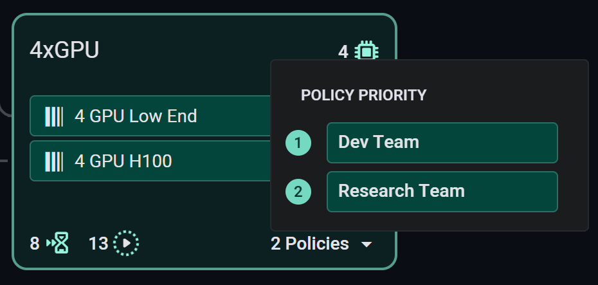Image resolution: width=598 pixels, height=285 pixels.
Task: Click the GPU chip icon
Action: (x=367, y=51)
